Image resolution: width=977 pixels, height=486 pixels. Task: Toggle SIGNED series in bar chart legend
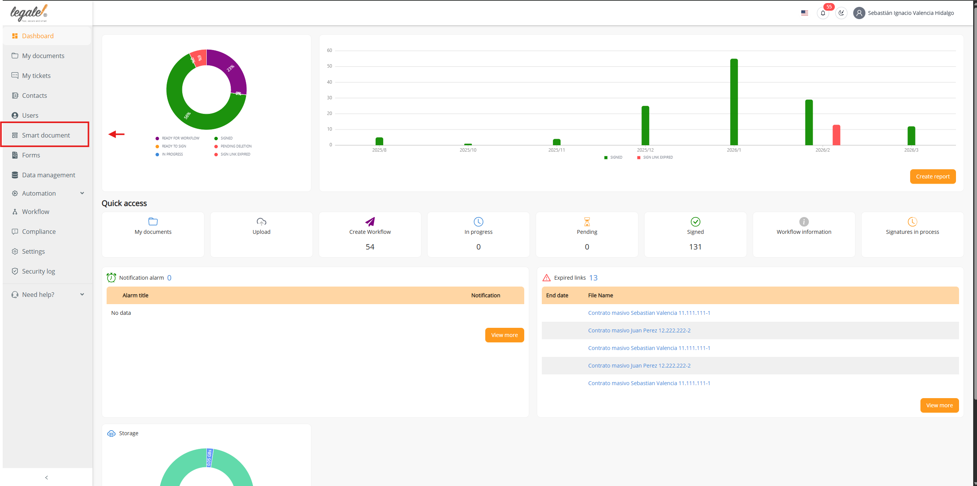click(x=613, y=157)
